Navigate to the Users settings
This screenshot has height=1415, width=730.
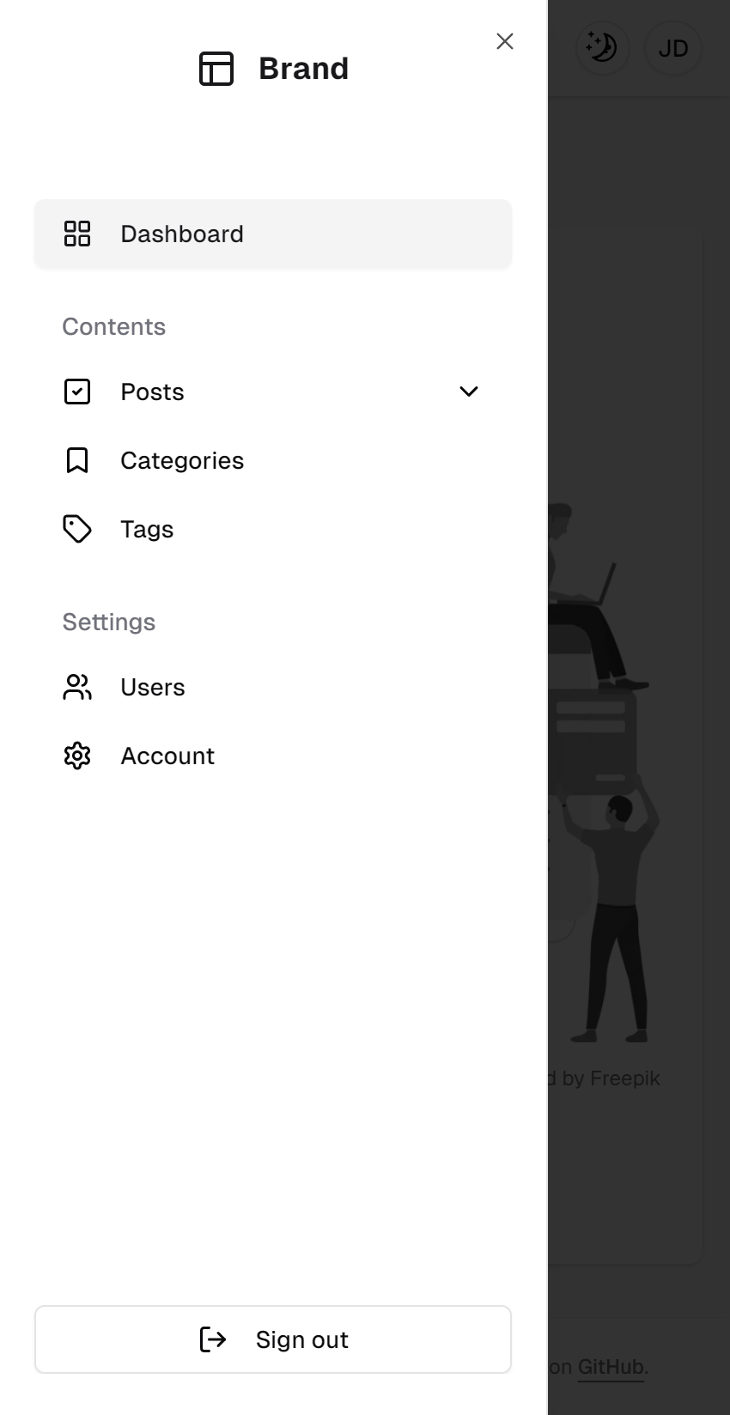coord(153,687)
